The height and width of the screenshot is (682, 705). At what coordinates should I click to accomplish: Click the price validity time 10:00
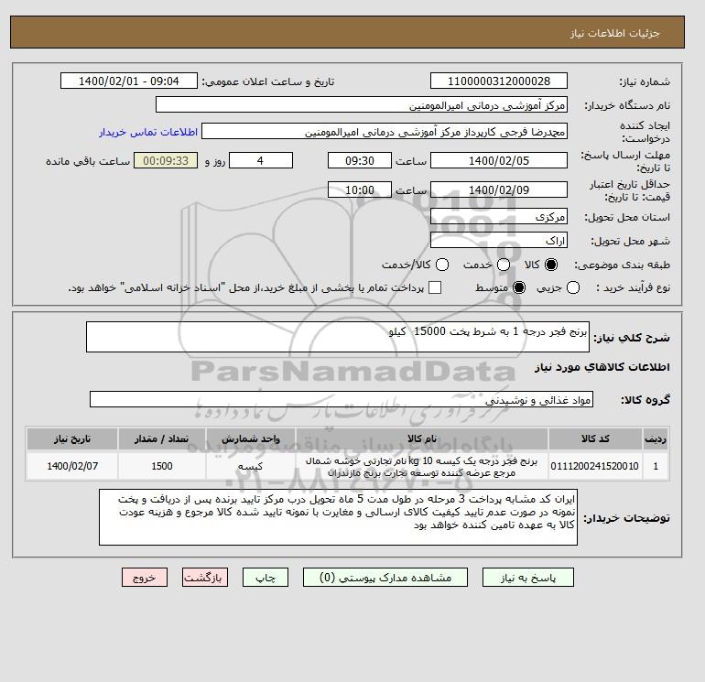click(360, 189)
